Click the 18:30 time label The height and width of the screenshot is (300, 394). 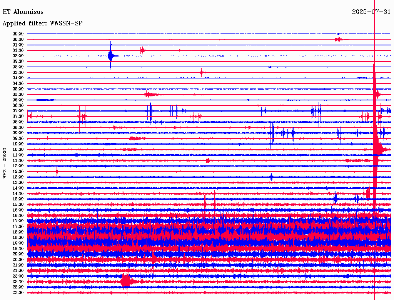(x=18, y=237)
